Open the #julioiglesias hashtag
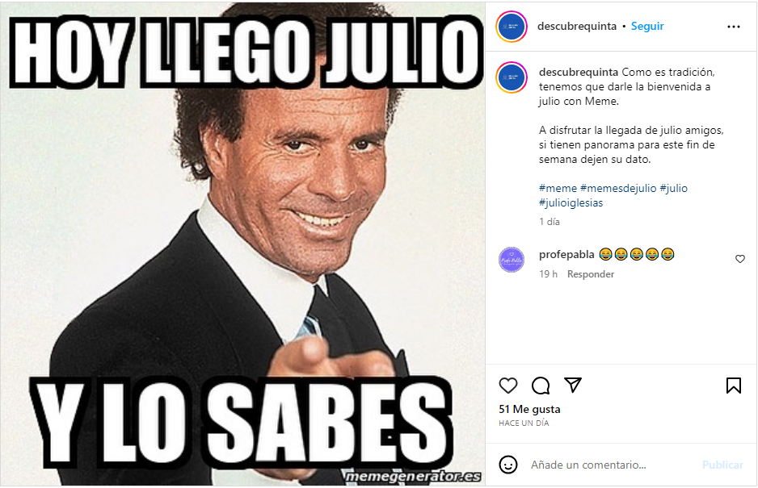Image resolution: width=758 pixels, height=488 pixels. click(571, 202)
